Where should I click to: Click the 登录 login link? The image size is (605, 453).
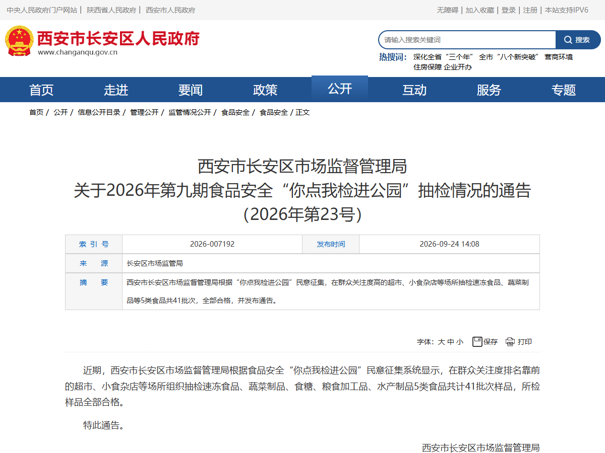[x=509, y=10]
